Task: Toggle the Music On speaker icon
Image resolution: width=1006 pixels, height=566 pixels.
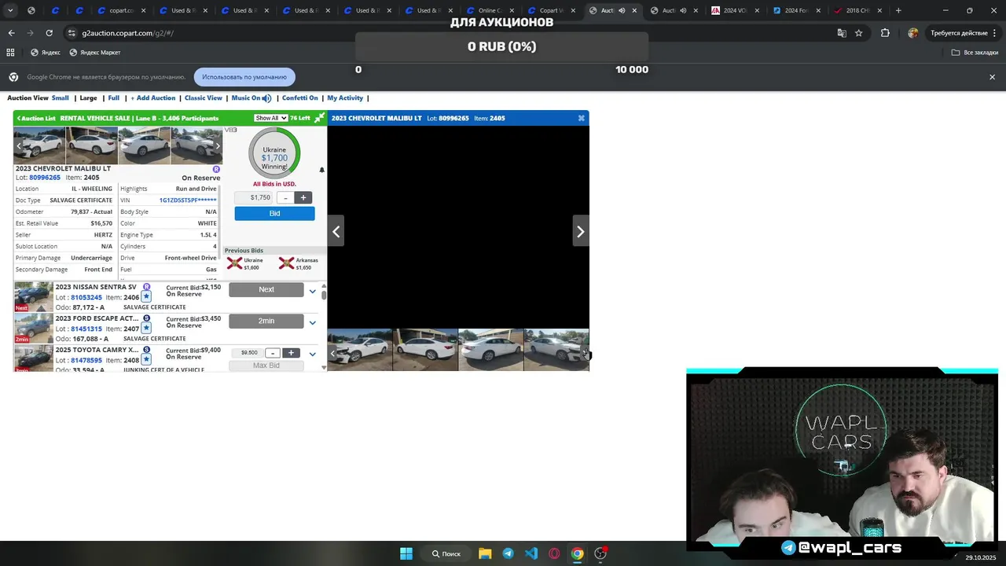Action: click(266, 98)
